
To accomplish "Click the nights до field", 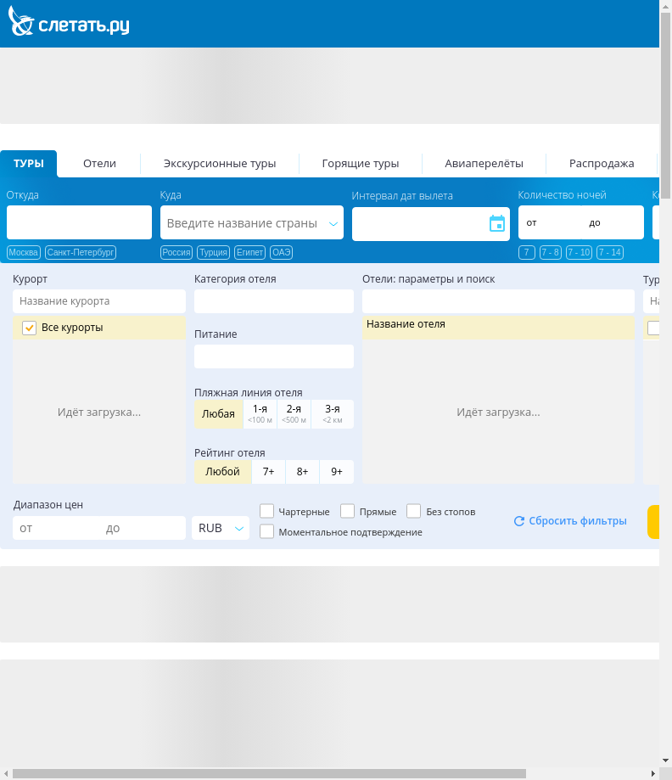I will click(613, 222).
